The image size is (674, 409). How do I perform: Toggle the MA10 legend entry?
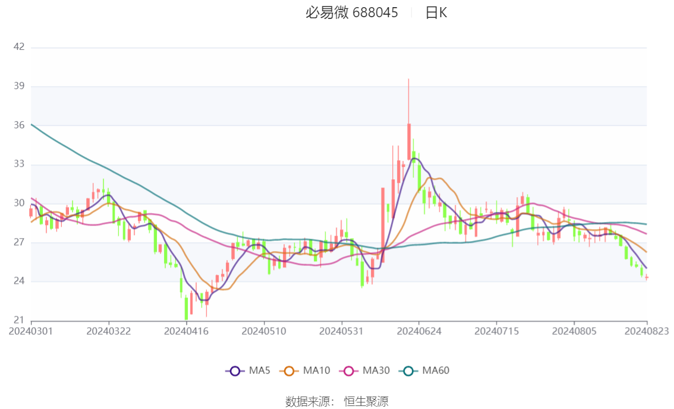[x=305, y=370]
